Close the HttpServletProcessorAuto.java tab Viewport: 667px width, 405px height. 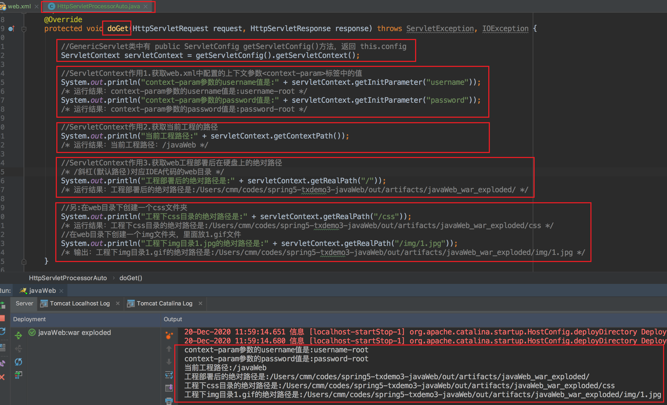[x=146, y=7]
